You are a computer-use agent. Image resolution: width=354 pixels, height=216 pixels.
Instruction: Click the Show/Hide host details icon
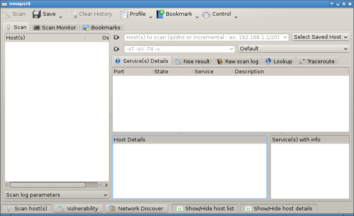pos(248,209)
